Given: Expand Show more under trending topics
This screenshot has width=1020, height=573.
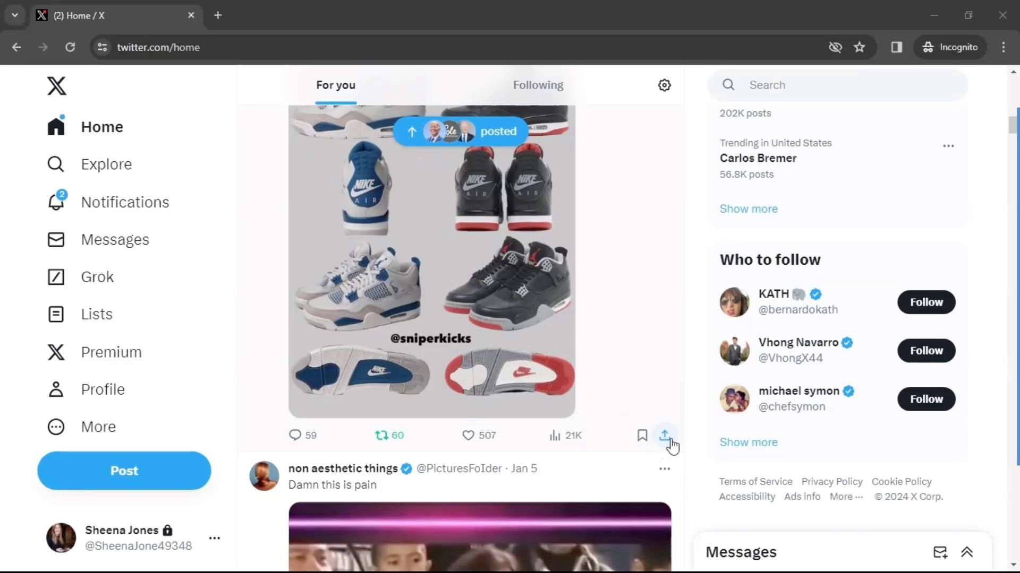Looking at the screenshot, I should (748, 209).
